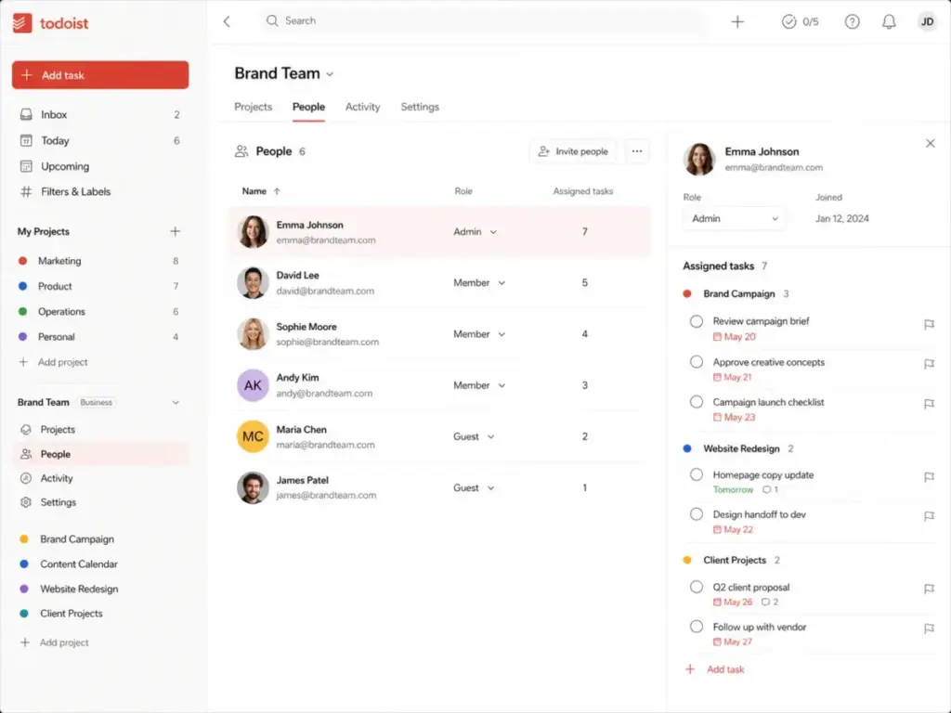Change Emma Johnson's Admin role in list
Screen dimensions: 951x713
[475, 232]
